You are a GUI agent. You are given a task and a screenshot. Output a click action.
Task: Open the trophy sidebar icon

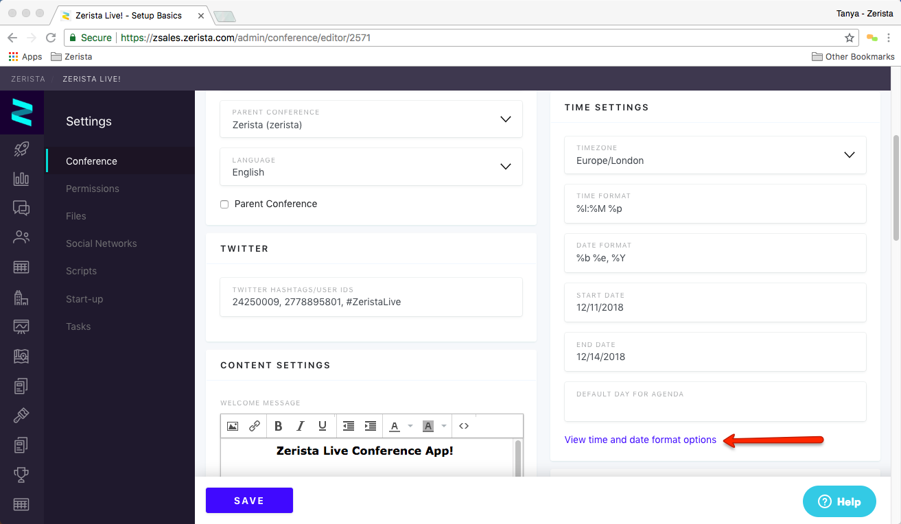pyautogui.click(x=21, y=474)
